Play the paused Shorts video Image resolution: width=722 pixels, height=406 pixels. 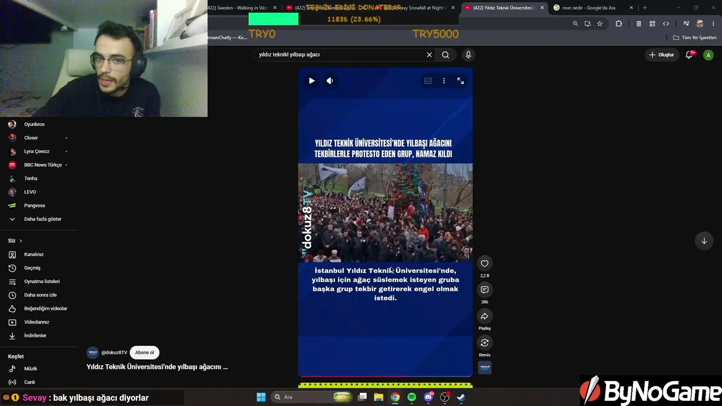coord(311,81)
